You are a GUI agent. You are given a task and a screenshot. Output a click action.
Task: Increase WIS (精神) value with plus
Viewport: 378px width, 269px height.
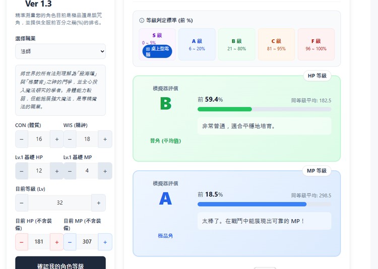(105, 139)
